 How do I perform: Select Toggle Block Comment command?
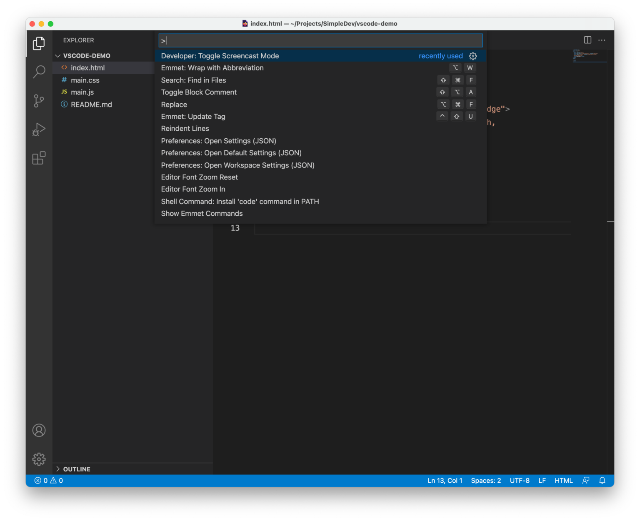coord(320,92)
